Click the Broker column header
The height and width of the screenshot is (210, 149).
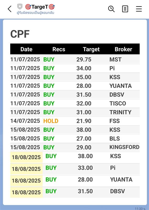(x=123, y=49)
